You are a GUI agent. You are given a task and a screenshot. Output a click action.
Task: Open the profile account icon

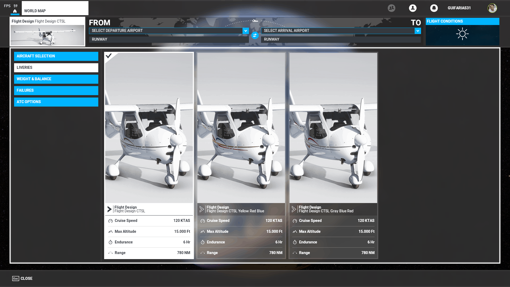[413, 8]
